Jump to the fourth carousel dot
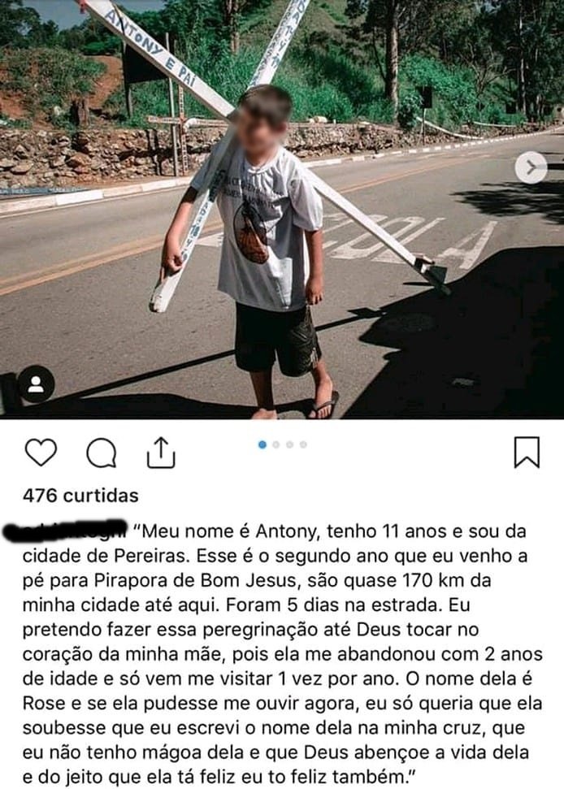This screenshot has height=789, width=564. pyautogui.click(x=303, y=444)
